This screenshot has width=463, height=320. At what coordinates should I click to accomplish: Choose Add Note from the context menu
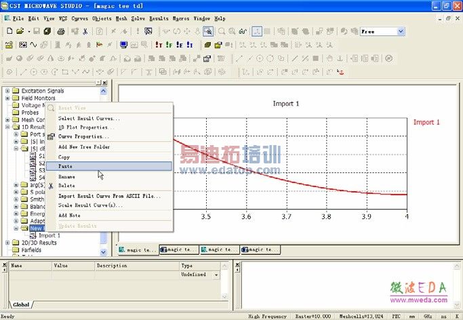(109, 216)
